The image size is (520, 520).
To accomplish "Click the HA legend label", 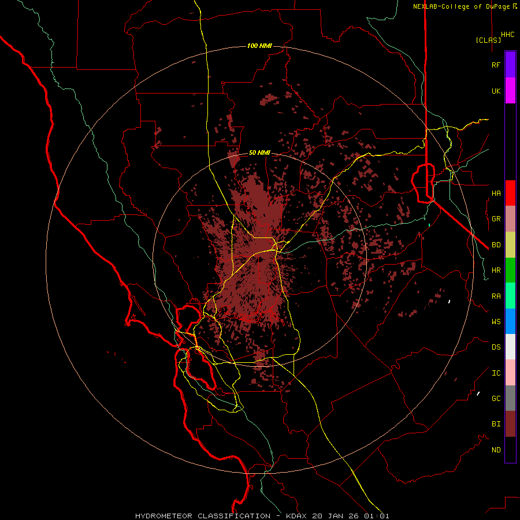I will 496,193.
